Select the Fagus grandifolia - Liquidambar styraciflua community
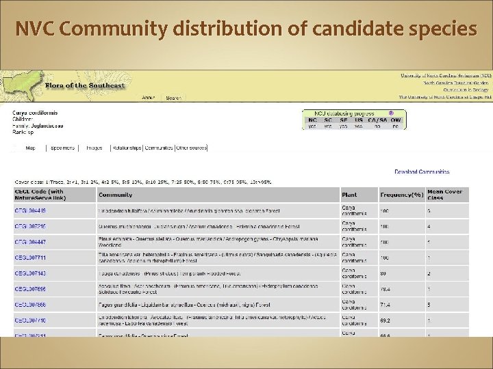The width and height of the screenshot is (493, 369). [x=184, y=305]
